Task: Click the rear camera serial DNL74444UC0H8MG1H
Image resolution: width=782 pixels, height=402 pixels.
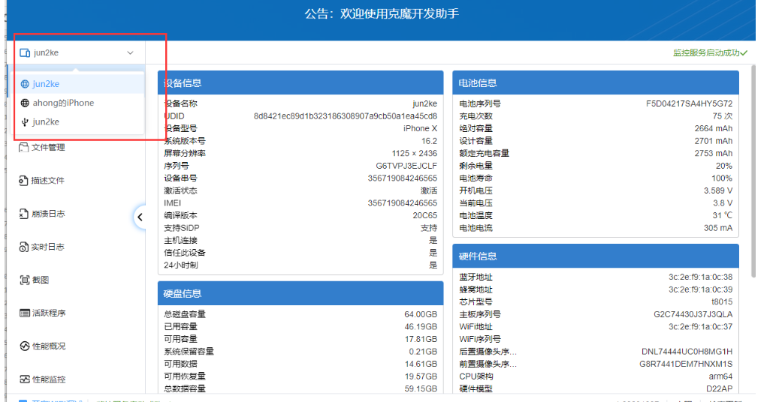Action: [x=687, y=352]
